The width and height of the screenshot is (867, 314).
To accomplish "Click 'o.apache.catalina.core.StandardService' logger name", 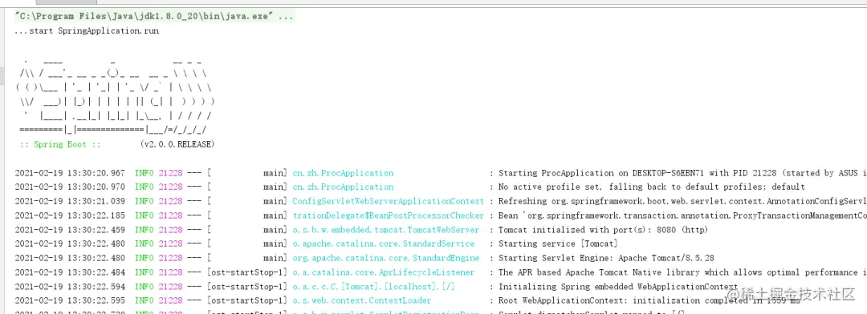I will (384, 244).
